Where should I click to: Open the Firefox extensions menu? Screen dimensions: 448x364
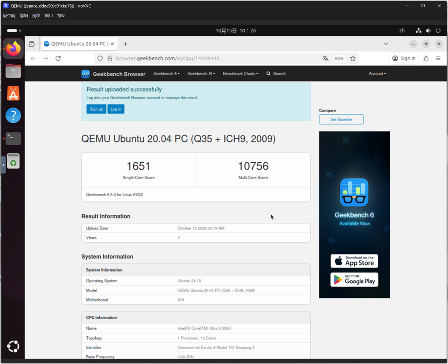[426, 58]
